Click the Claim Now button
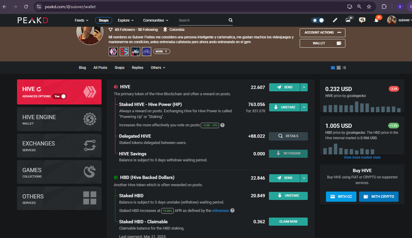 coord(288,221)
